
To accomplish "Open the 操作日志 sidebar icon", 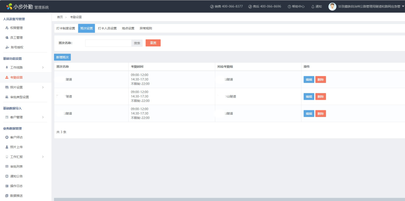I will tap(7, 186).
